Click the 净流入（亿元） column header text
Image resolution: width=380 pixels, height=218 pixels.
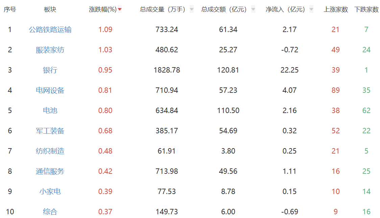[286, 9]
